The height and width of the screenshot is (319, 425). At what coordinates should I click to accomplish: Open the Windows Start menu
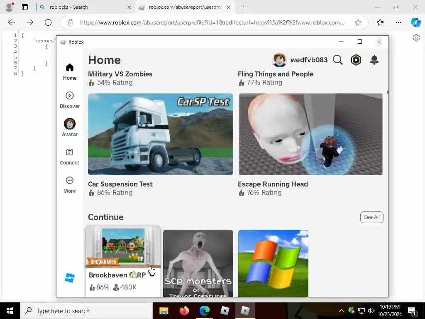10,311
